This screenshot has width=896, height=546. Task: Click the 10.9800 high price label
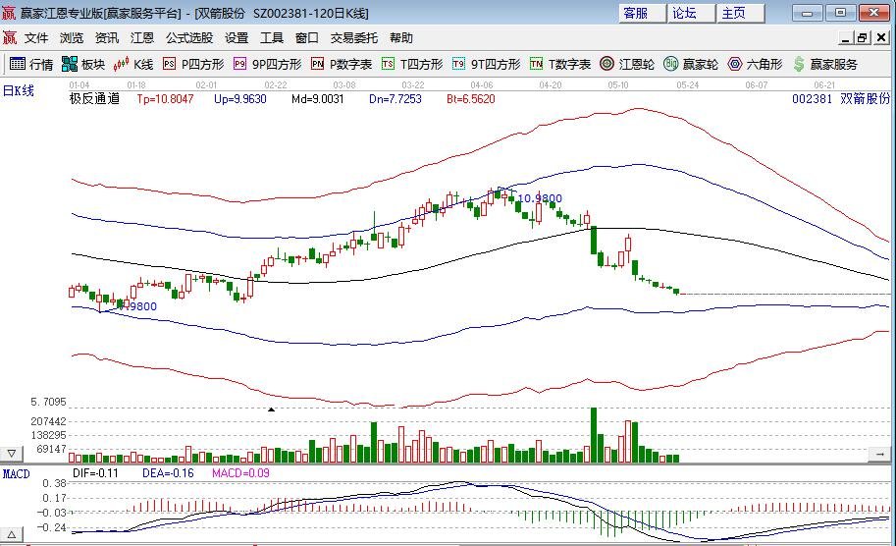pos(540,198)
